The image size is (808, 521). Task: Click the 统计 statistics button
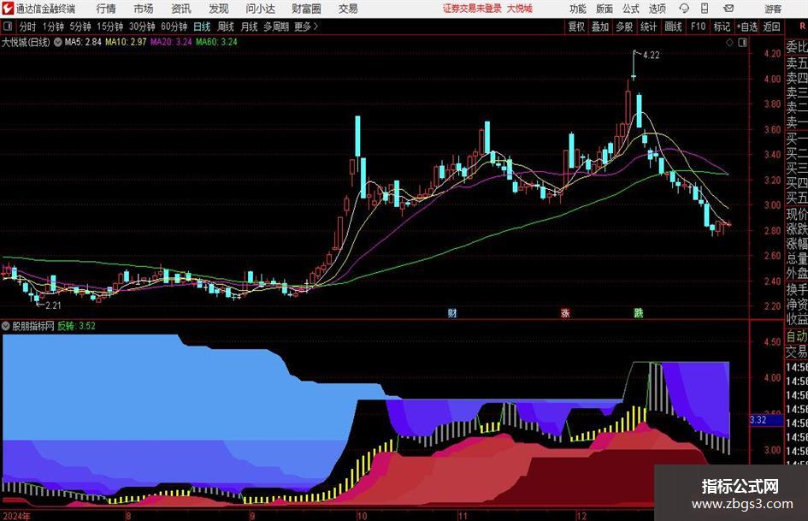(648, 27)
